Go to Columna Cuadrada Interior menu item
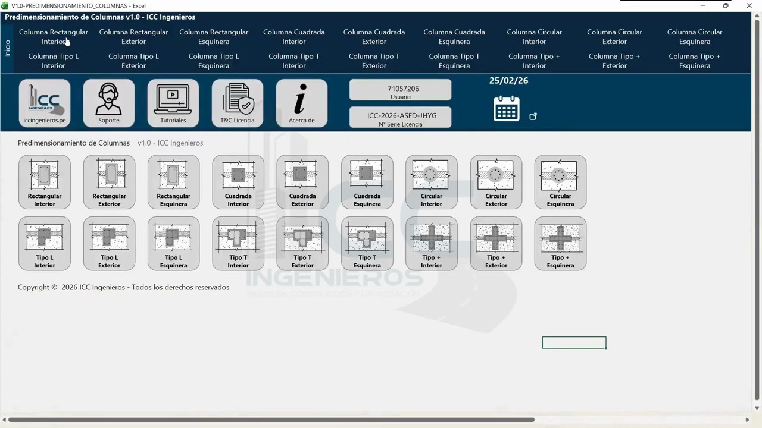This screenshot has height=428, width=762. point(294,37)
